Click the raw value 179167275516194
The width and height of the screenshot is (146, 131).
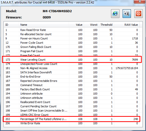click(127, 68)
